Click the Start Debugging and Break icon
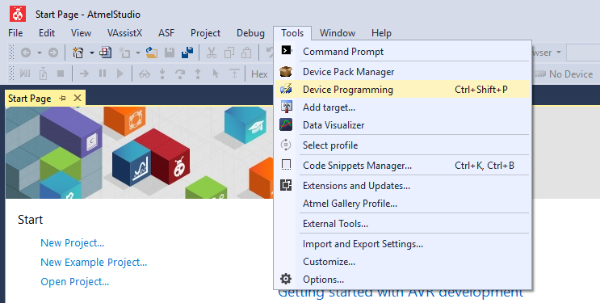 25,74
